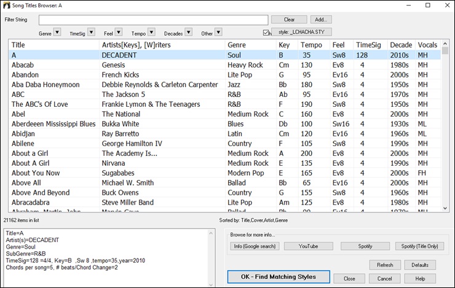Image resolution: width=455 pixels, height=288 pixels.
Task: Click the 1930s decade cell
Action: [x=399, y=124]
